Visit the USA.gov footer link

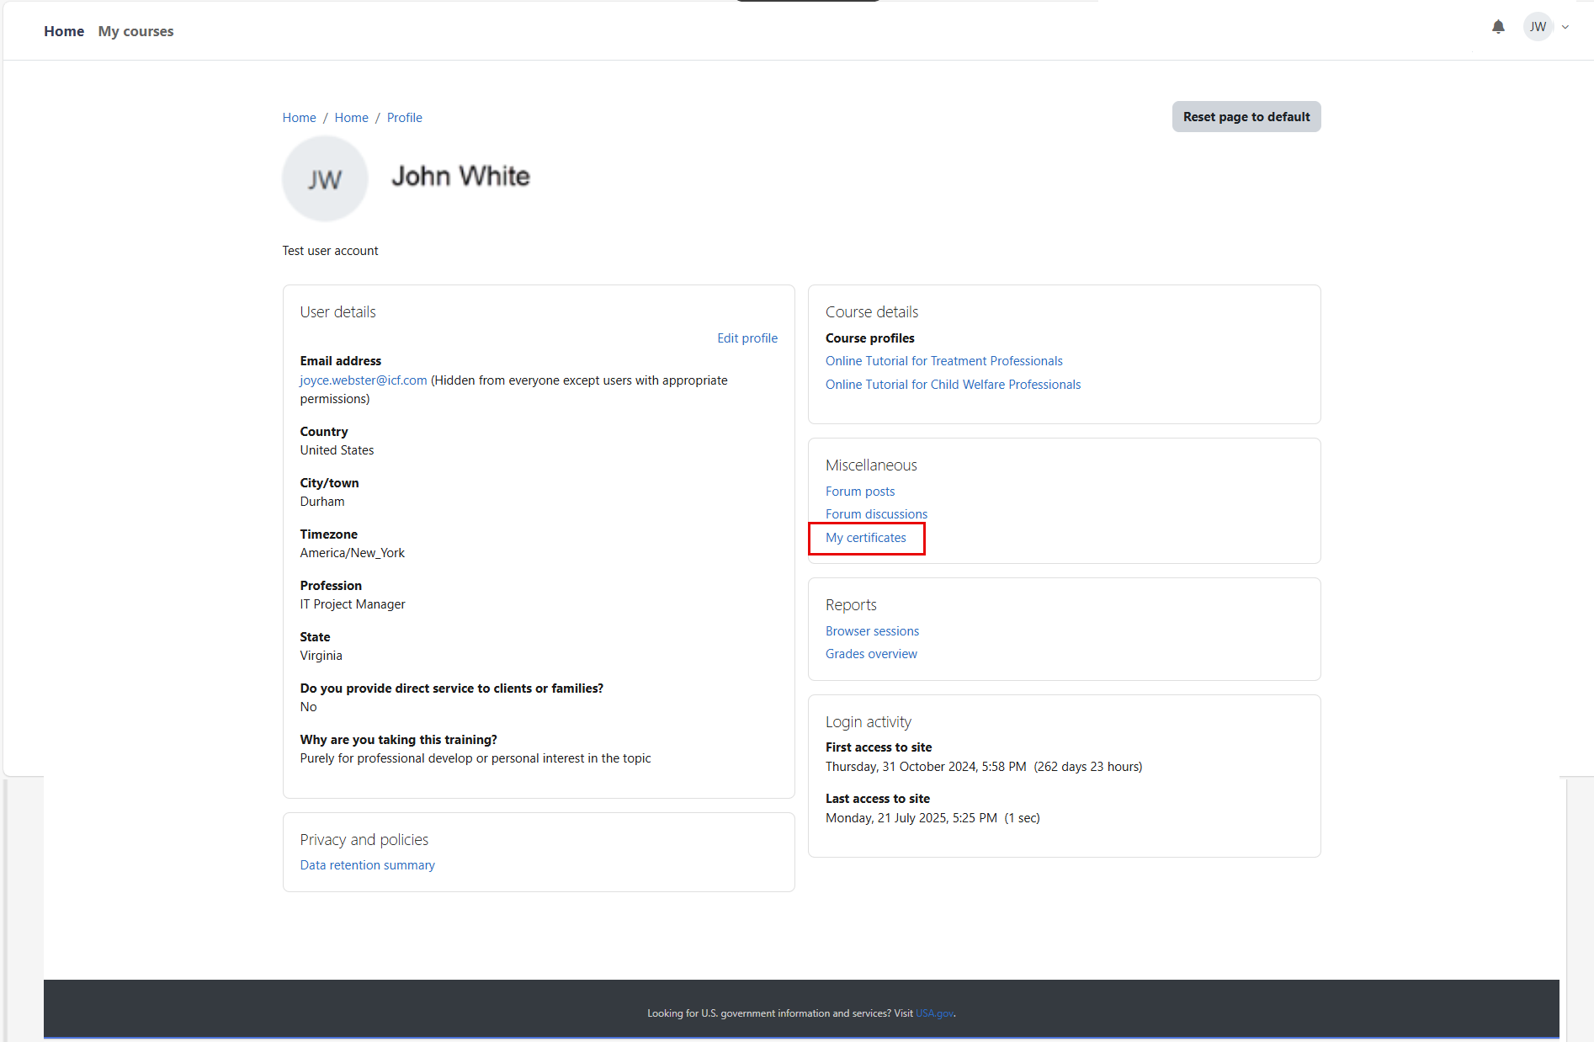[x=934, y=1013]
